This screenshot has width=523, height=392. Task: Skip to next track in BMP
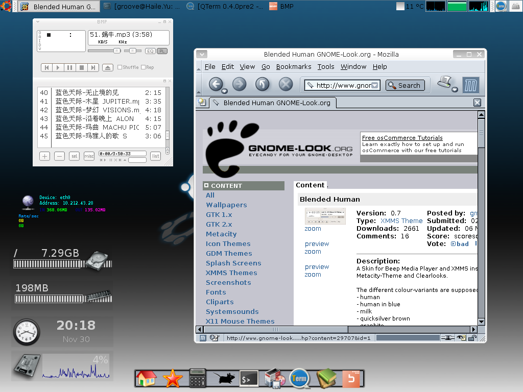pyautogui.click(x=93, y=68)
